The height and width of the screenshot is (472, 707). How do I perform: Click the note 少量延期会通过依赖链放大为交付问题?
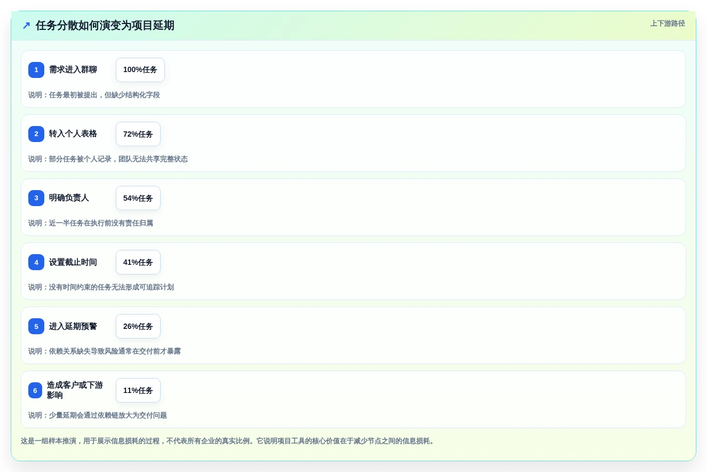tap(98, 415)
